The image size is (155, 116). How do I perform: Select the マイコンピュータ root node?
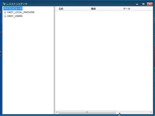pyautogui.click(x=13, y=8)
